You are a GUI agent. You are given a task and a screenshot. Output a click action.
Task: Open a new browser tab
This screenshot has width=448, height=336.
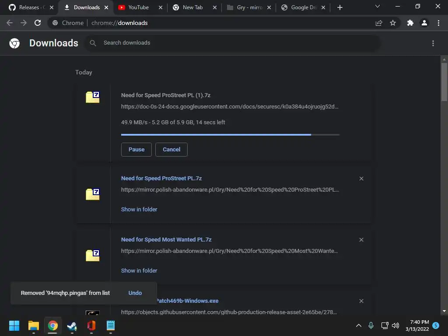point(339,7)
